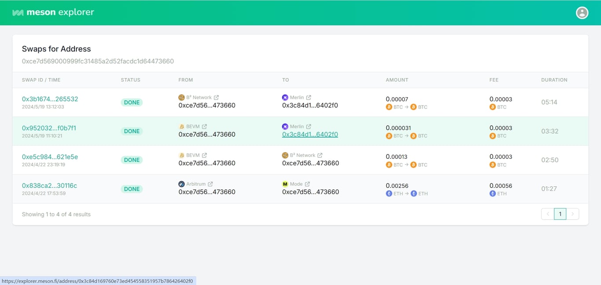
Task: Click the ETH fee icon in 0x838ca2 row
Action: 493,194
